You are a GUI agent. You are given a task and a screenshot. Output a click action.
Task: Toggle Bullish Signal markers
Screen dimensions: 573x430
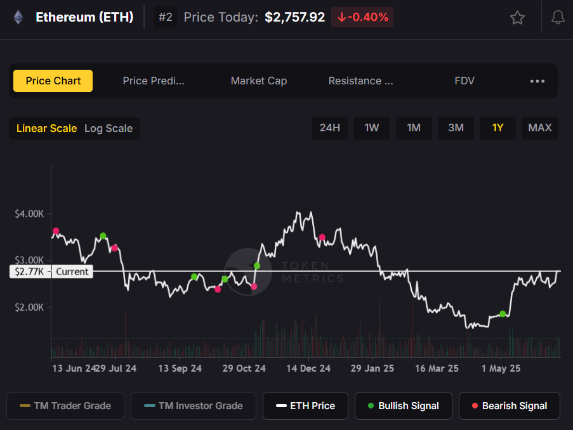click(x=404, y=406)
